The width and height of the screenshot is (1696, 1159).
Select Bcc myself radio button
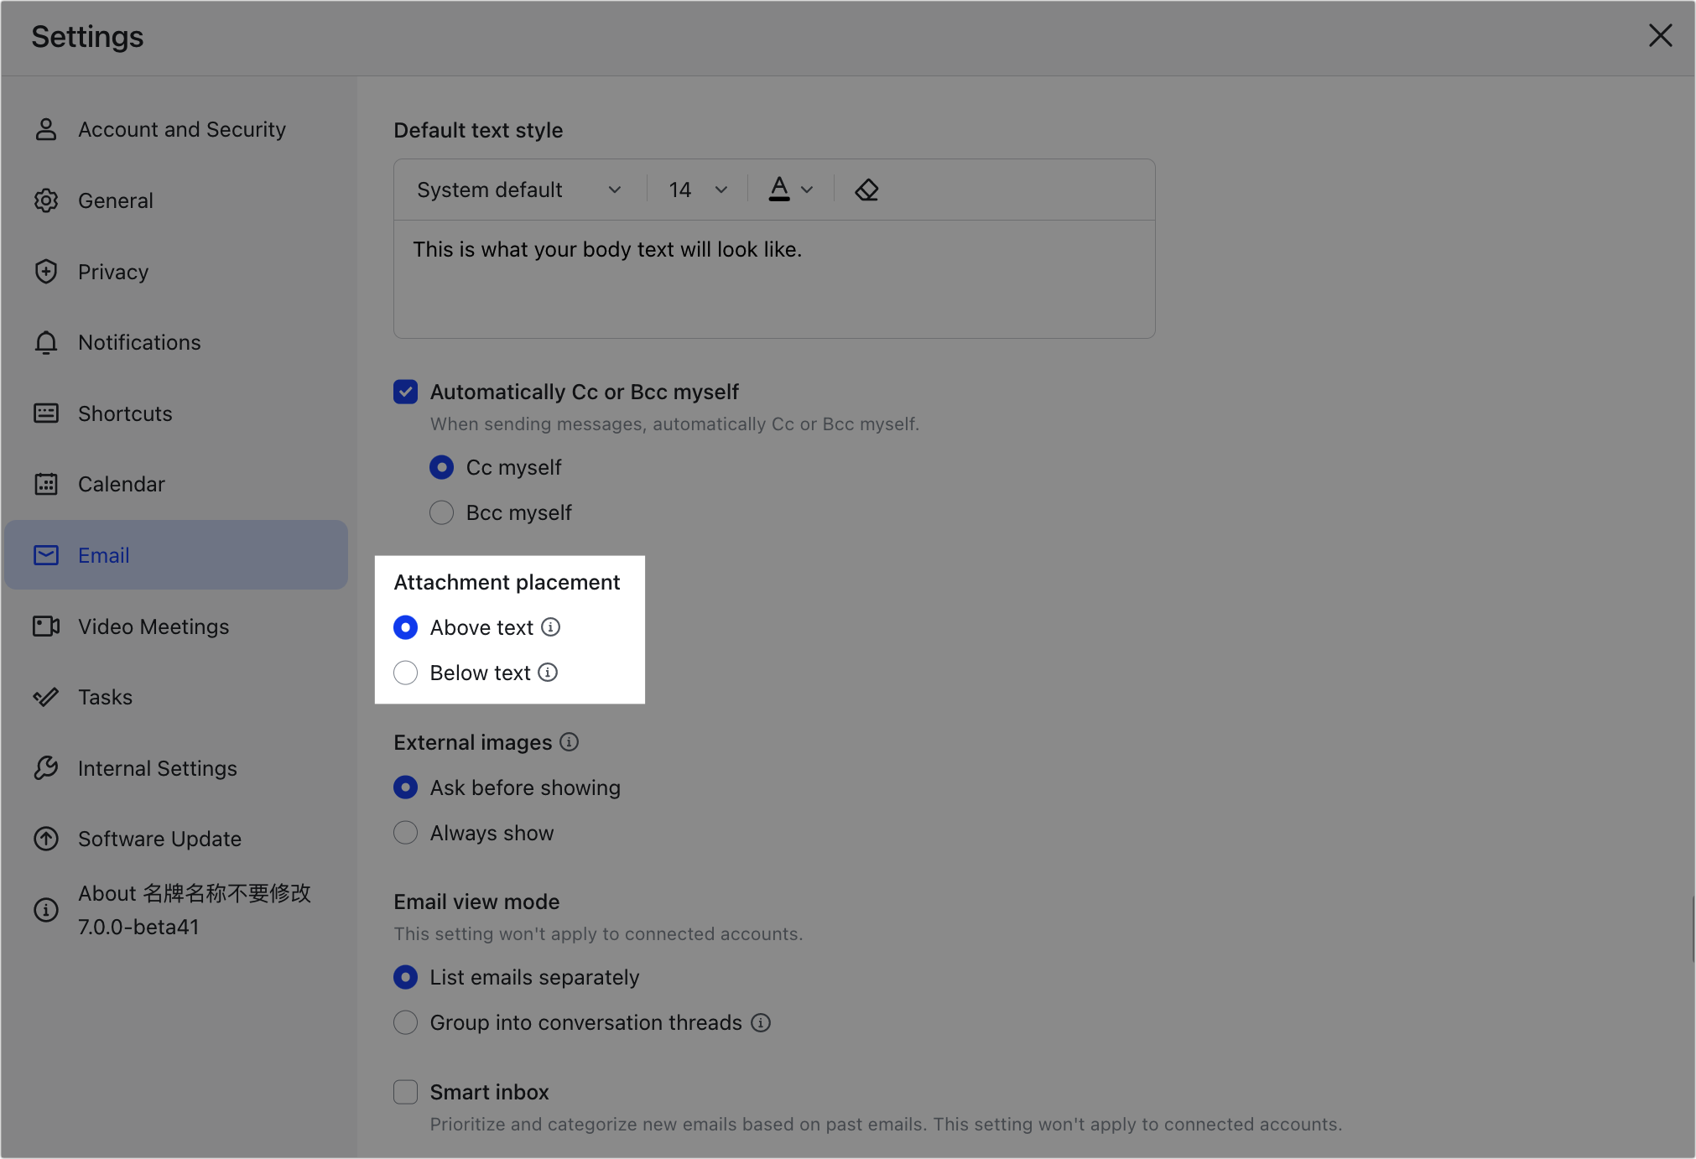(441, 512)
